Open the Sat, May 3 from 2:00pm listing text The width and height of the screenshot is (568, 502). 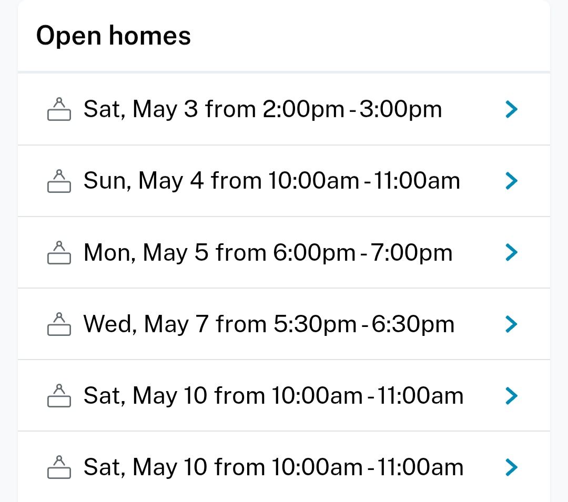262,109
